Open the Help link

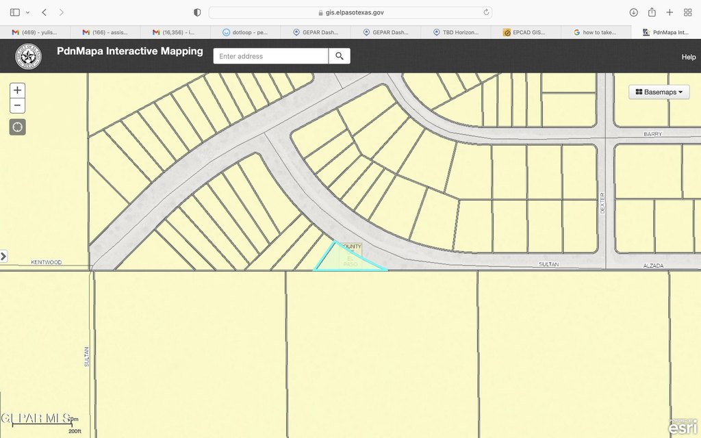(688, 57)
